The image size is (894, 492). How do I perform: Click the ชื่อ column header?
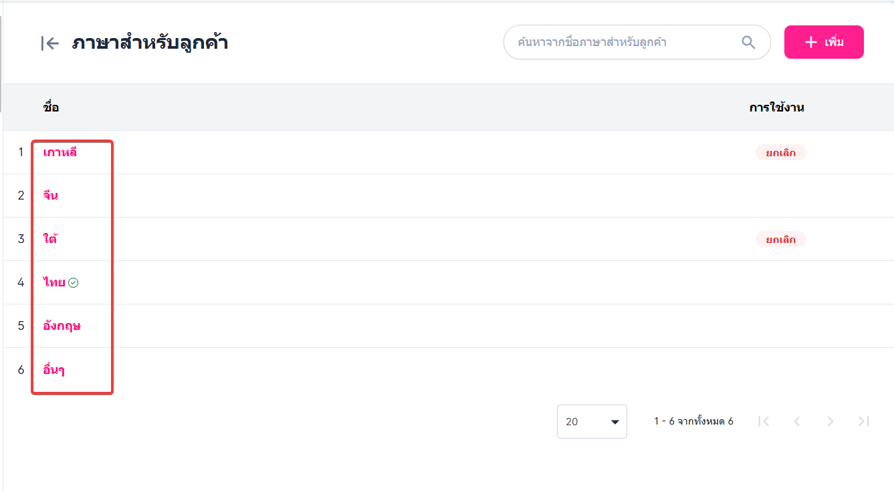(x=51, y=107)
